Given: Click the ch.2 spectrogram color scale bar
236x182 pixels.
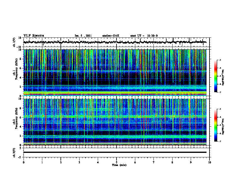Looking at the screenshot, I should point(215,125).
